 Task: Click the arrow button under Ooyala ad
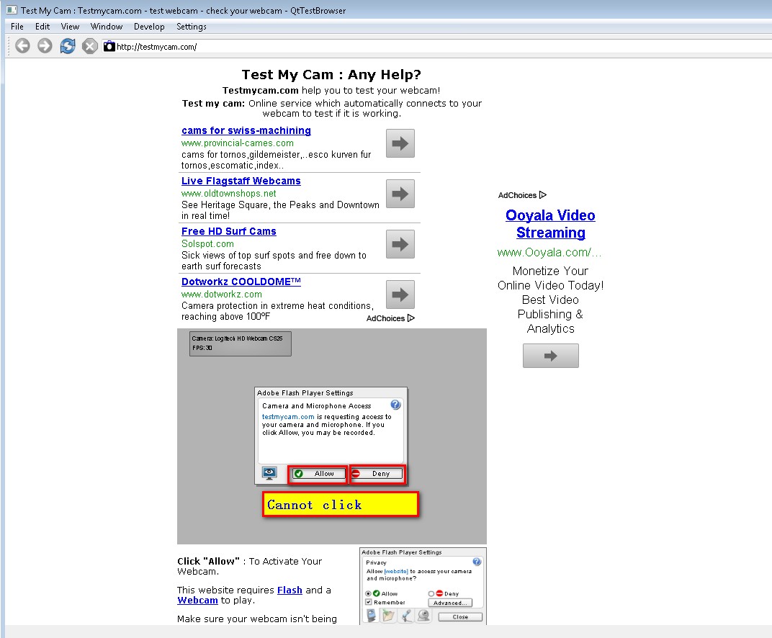coord(550,356)
